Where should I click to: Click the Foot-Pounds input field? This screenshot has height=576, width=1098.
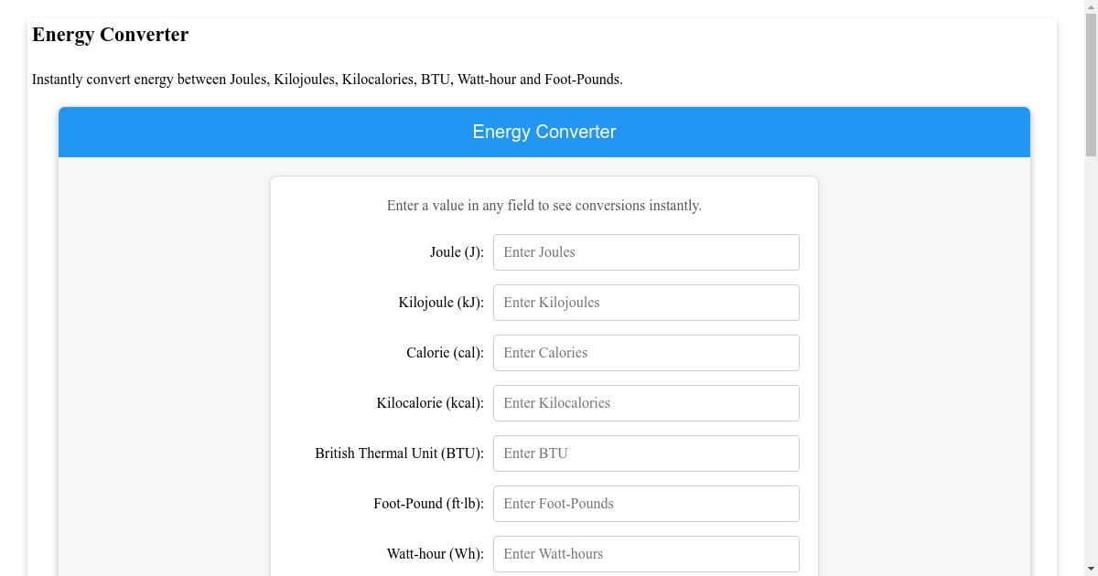pos(646,503)
